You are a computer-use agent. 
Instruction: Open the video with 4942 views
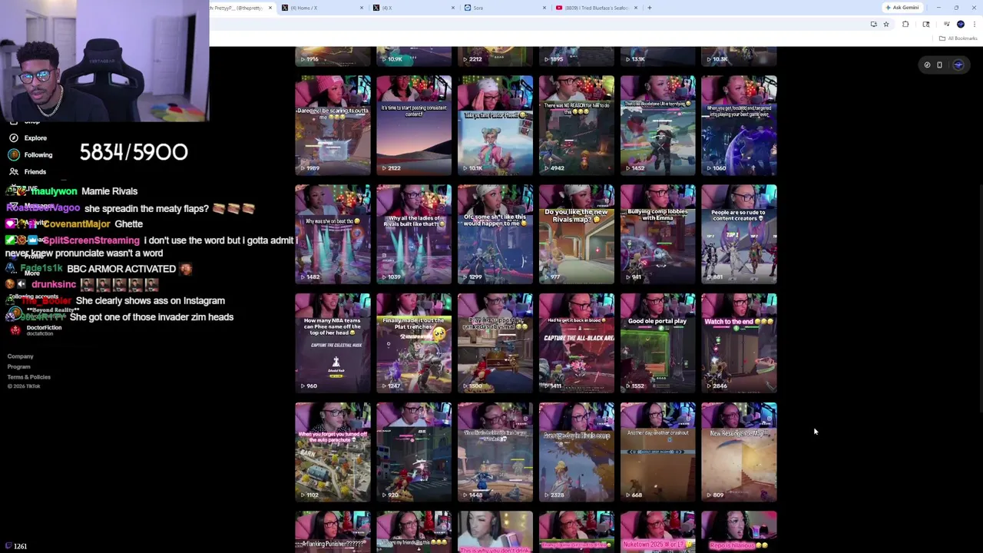pos(577,125)
